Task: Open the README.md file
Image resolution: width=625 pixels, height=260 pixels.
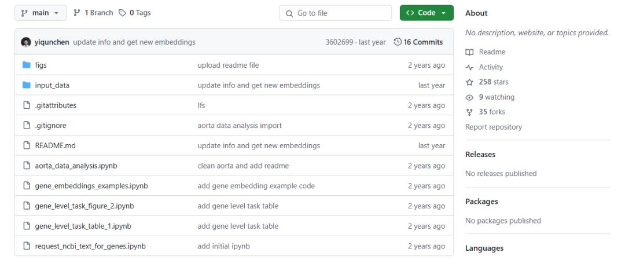Action: tap(55, 146)
